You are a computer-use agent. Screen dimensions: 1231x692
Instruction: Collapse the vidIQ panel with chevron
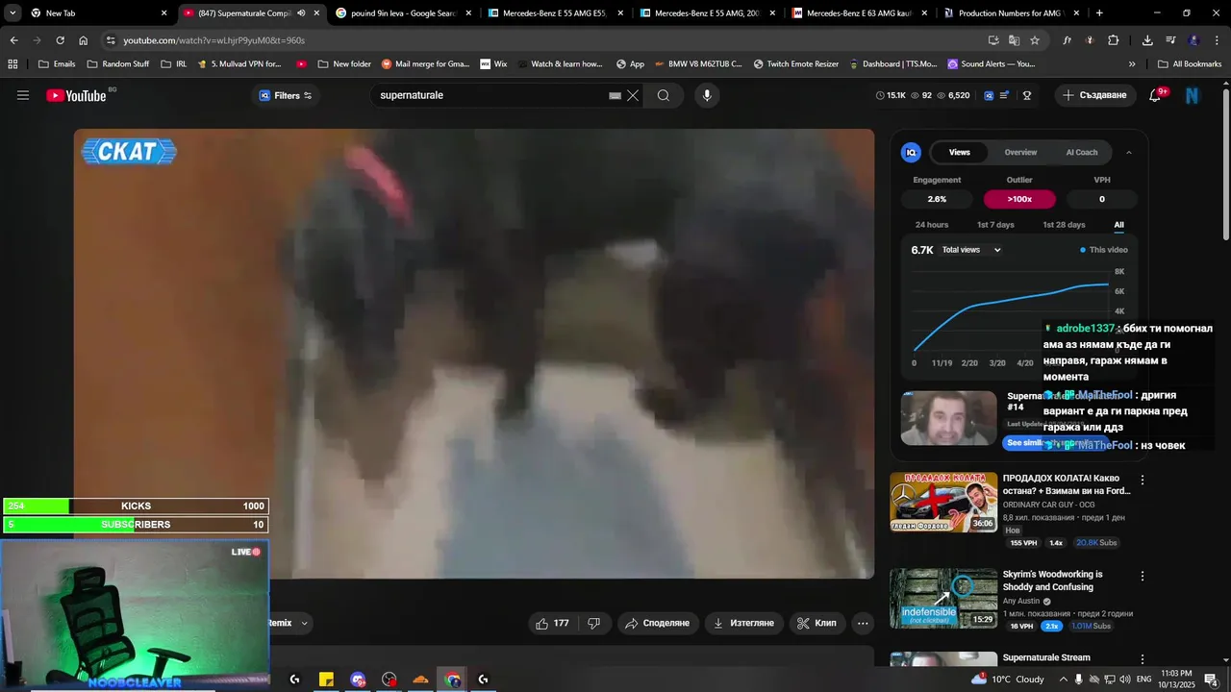(x=1129, y=153)
